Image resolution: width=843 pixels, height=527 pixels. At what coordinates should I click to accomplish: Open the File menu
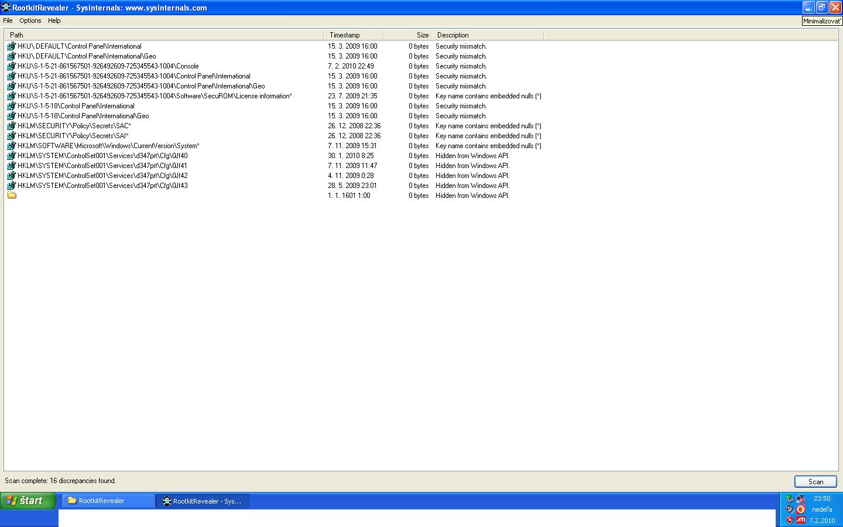tap(8, 20)
